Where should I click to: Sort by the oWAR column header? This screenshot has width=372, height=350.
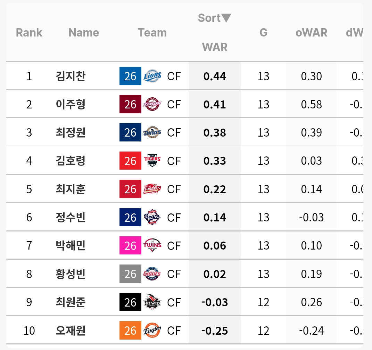click(311, 33)
